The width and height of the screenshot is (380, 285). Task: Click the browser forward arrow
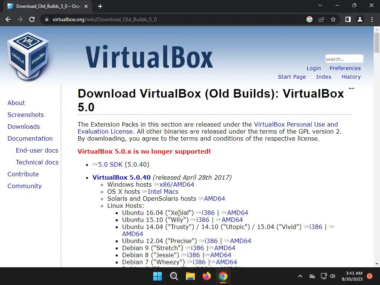click(x=20, y=19)
